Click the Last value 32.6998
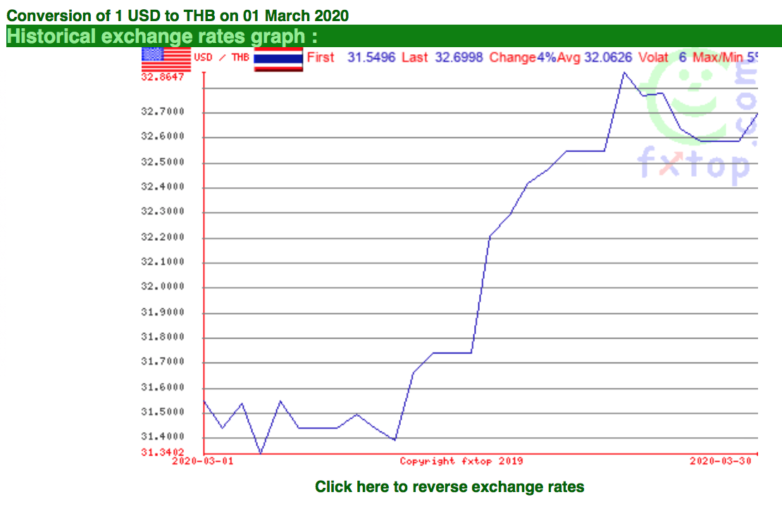The height and width of the screenshot is (516, 782). point(459,57)
